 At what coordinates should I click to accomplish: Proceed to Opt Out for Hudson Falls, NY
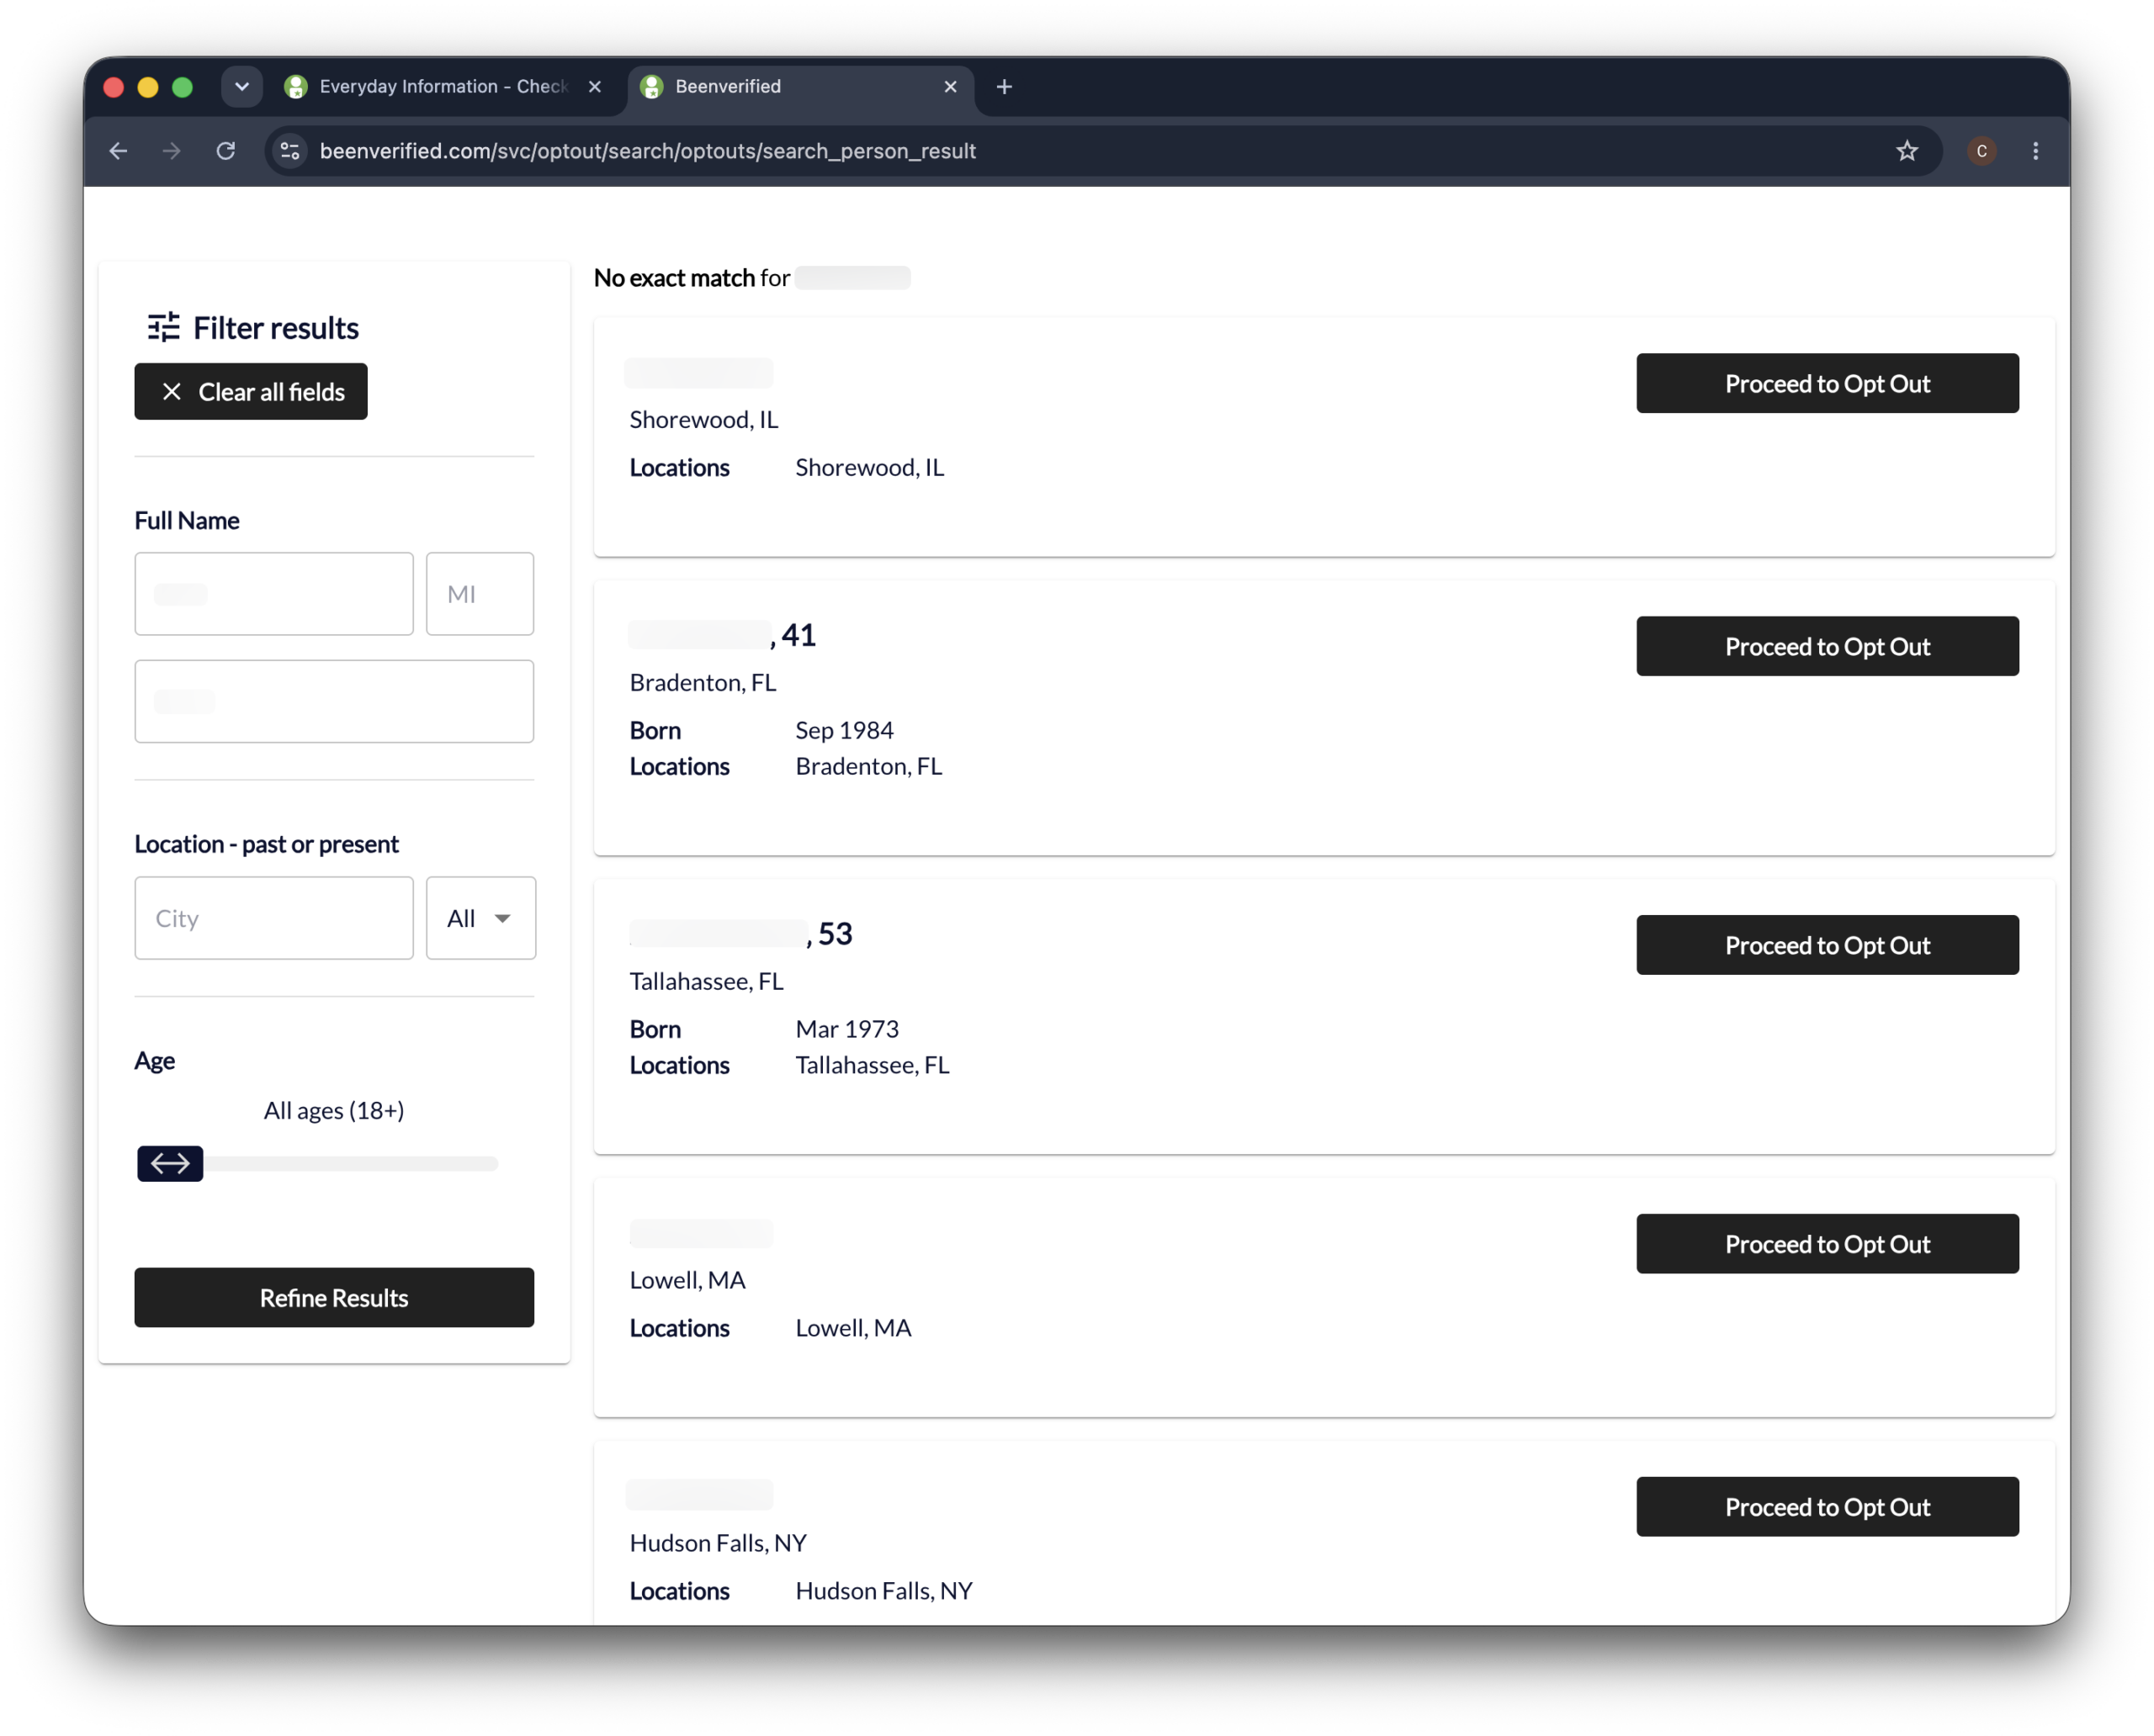[1827, 1507]
